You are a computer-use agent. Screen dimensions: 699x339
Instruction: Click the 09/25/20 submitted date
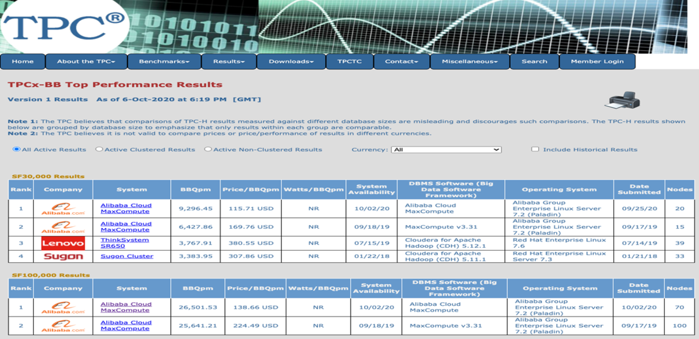tap(639, 209)
